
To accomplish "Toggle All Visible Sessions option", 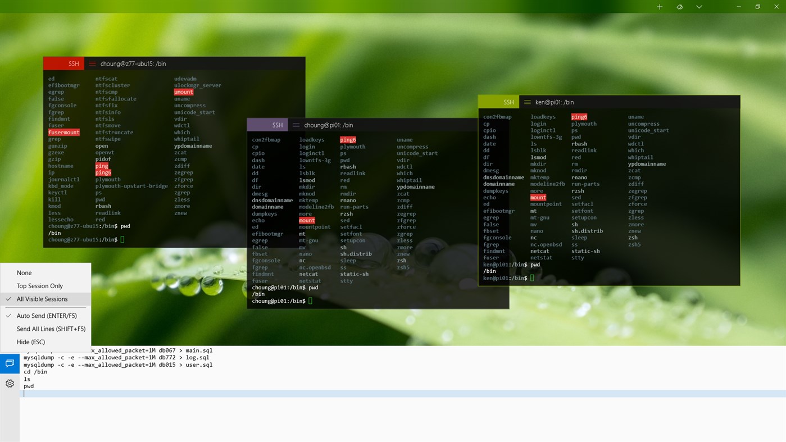I will 46,299.
